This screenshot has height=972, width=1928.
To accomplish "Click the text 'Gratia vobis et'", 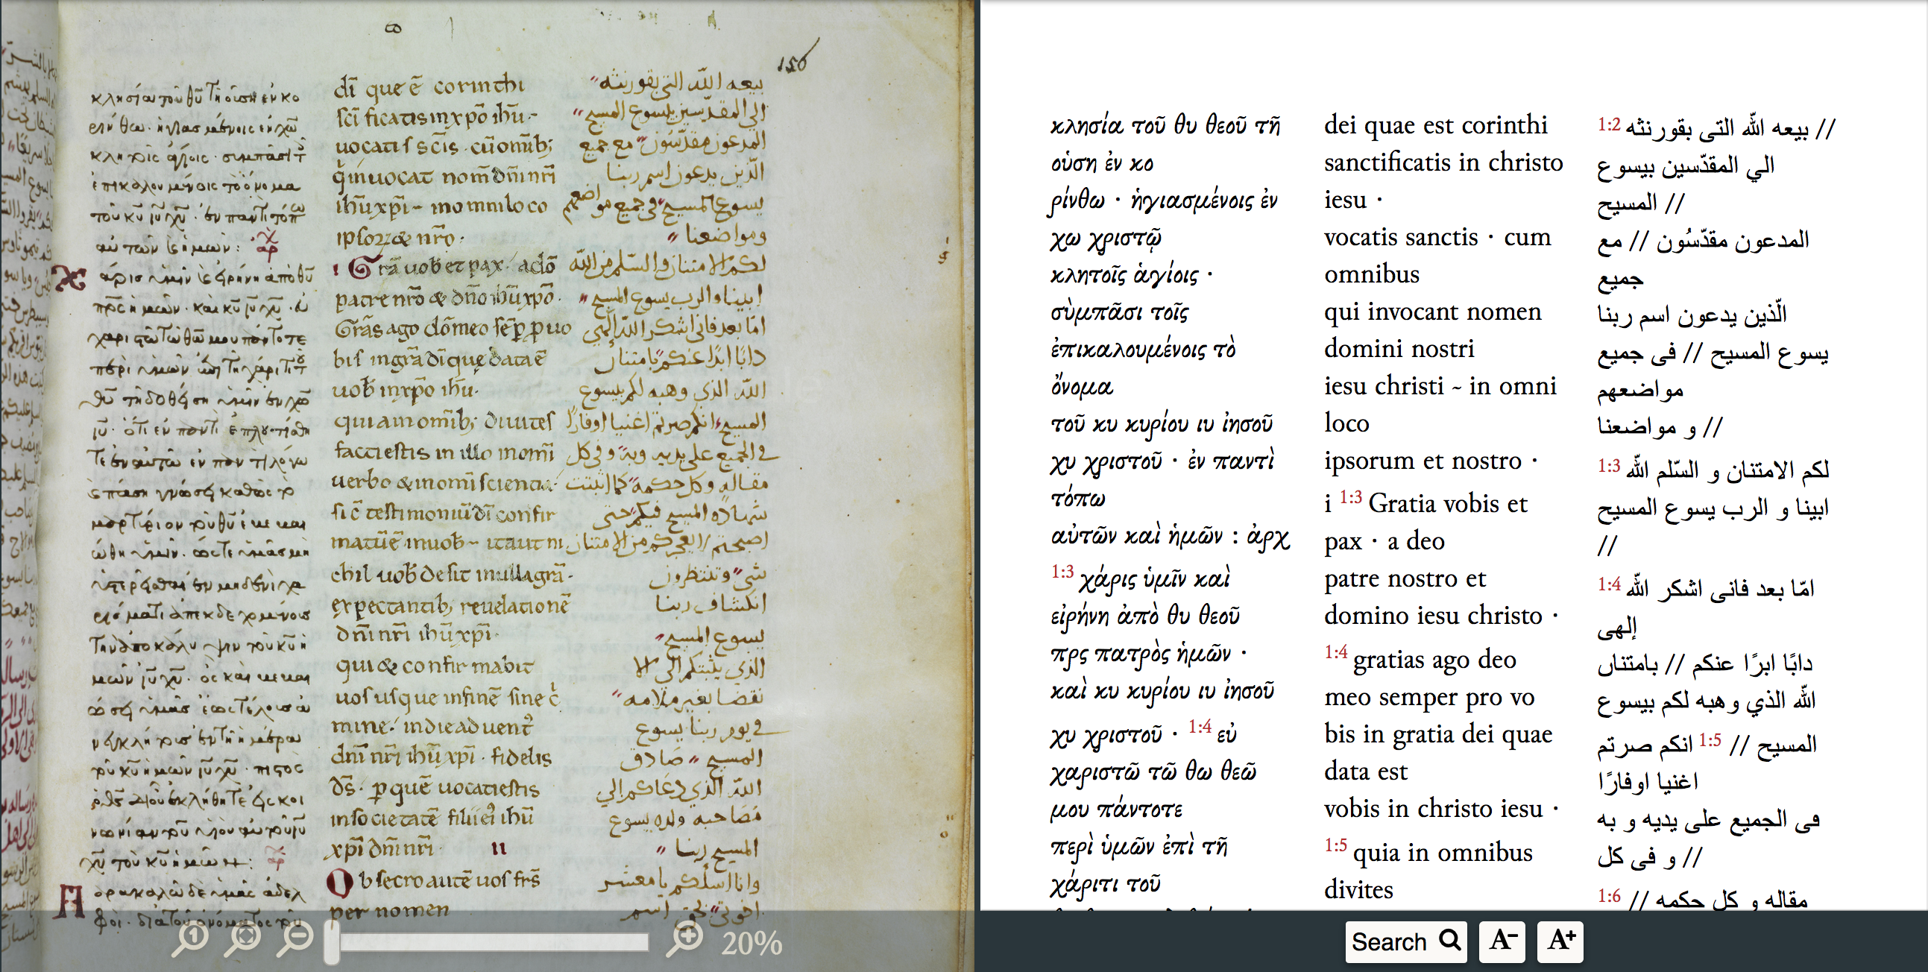I will coord(1448,504).
